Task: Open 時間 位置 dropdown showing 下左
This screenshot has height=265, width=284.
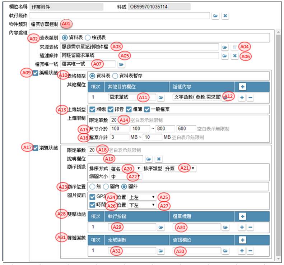Action: [142, 205]
